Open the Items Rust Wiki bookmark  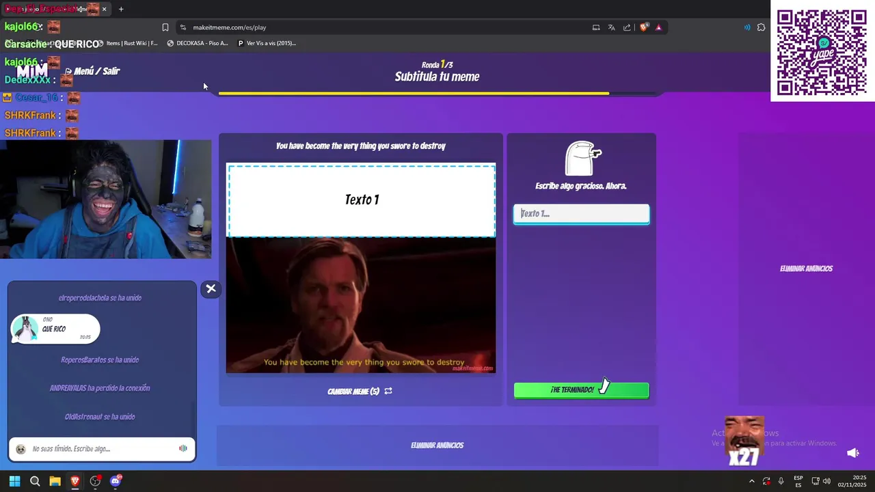tap(128, 43)
